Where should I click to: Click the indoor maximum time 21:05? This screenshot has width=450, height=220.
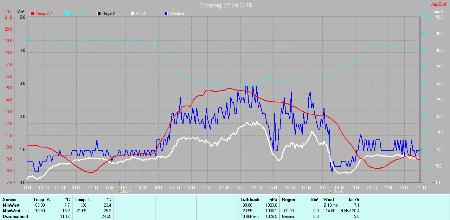coord(82,210)
